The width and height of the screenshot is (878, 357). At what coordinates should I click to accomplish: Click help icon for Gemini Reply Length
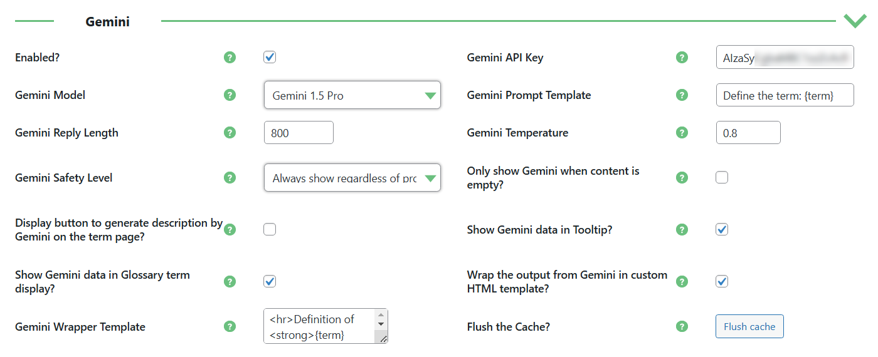pyautogui.click(x=230, y=133)
